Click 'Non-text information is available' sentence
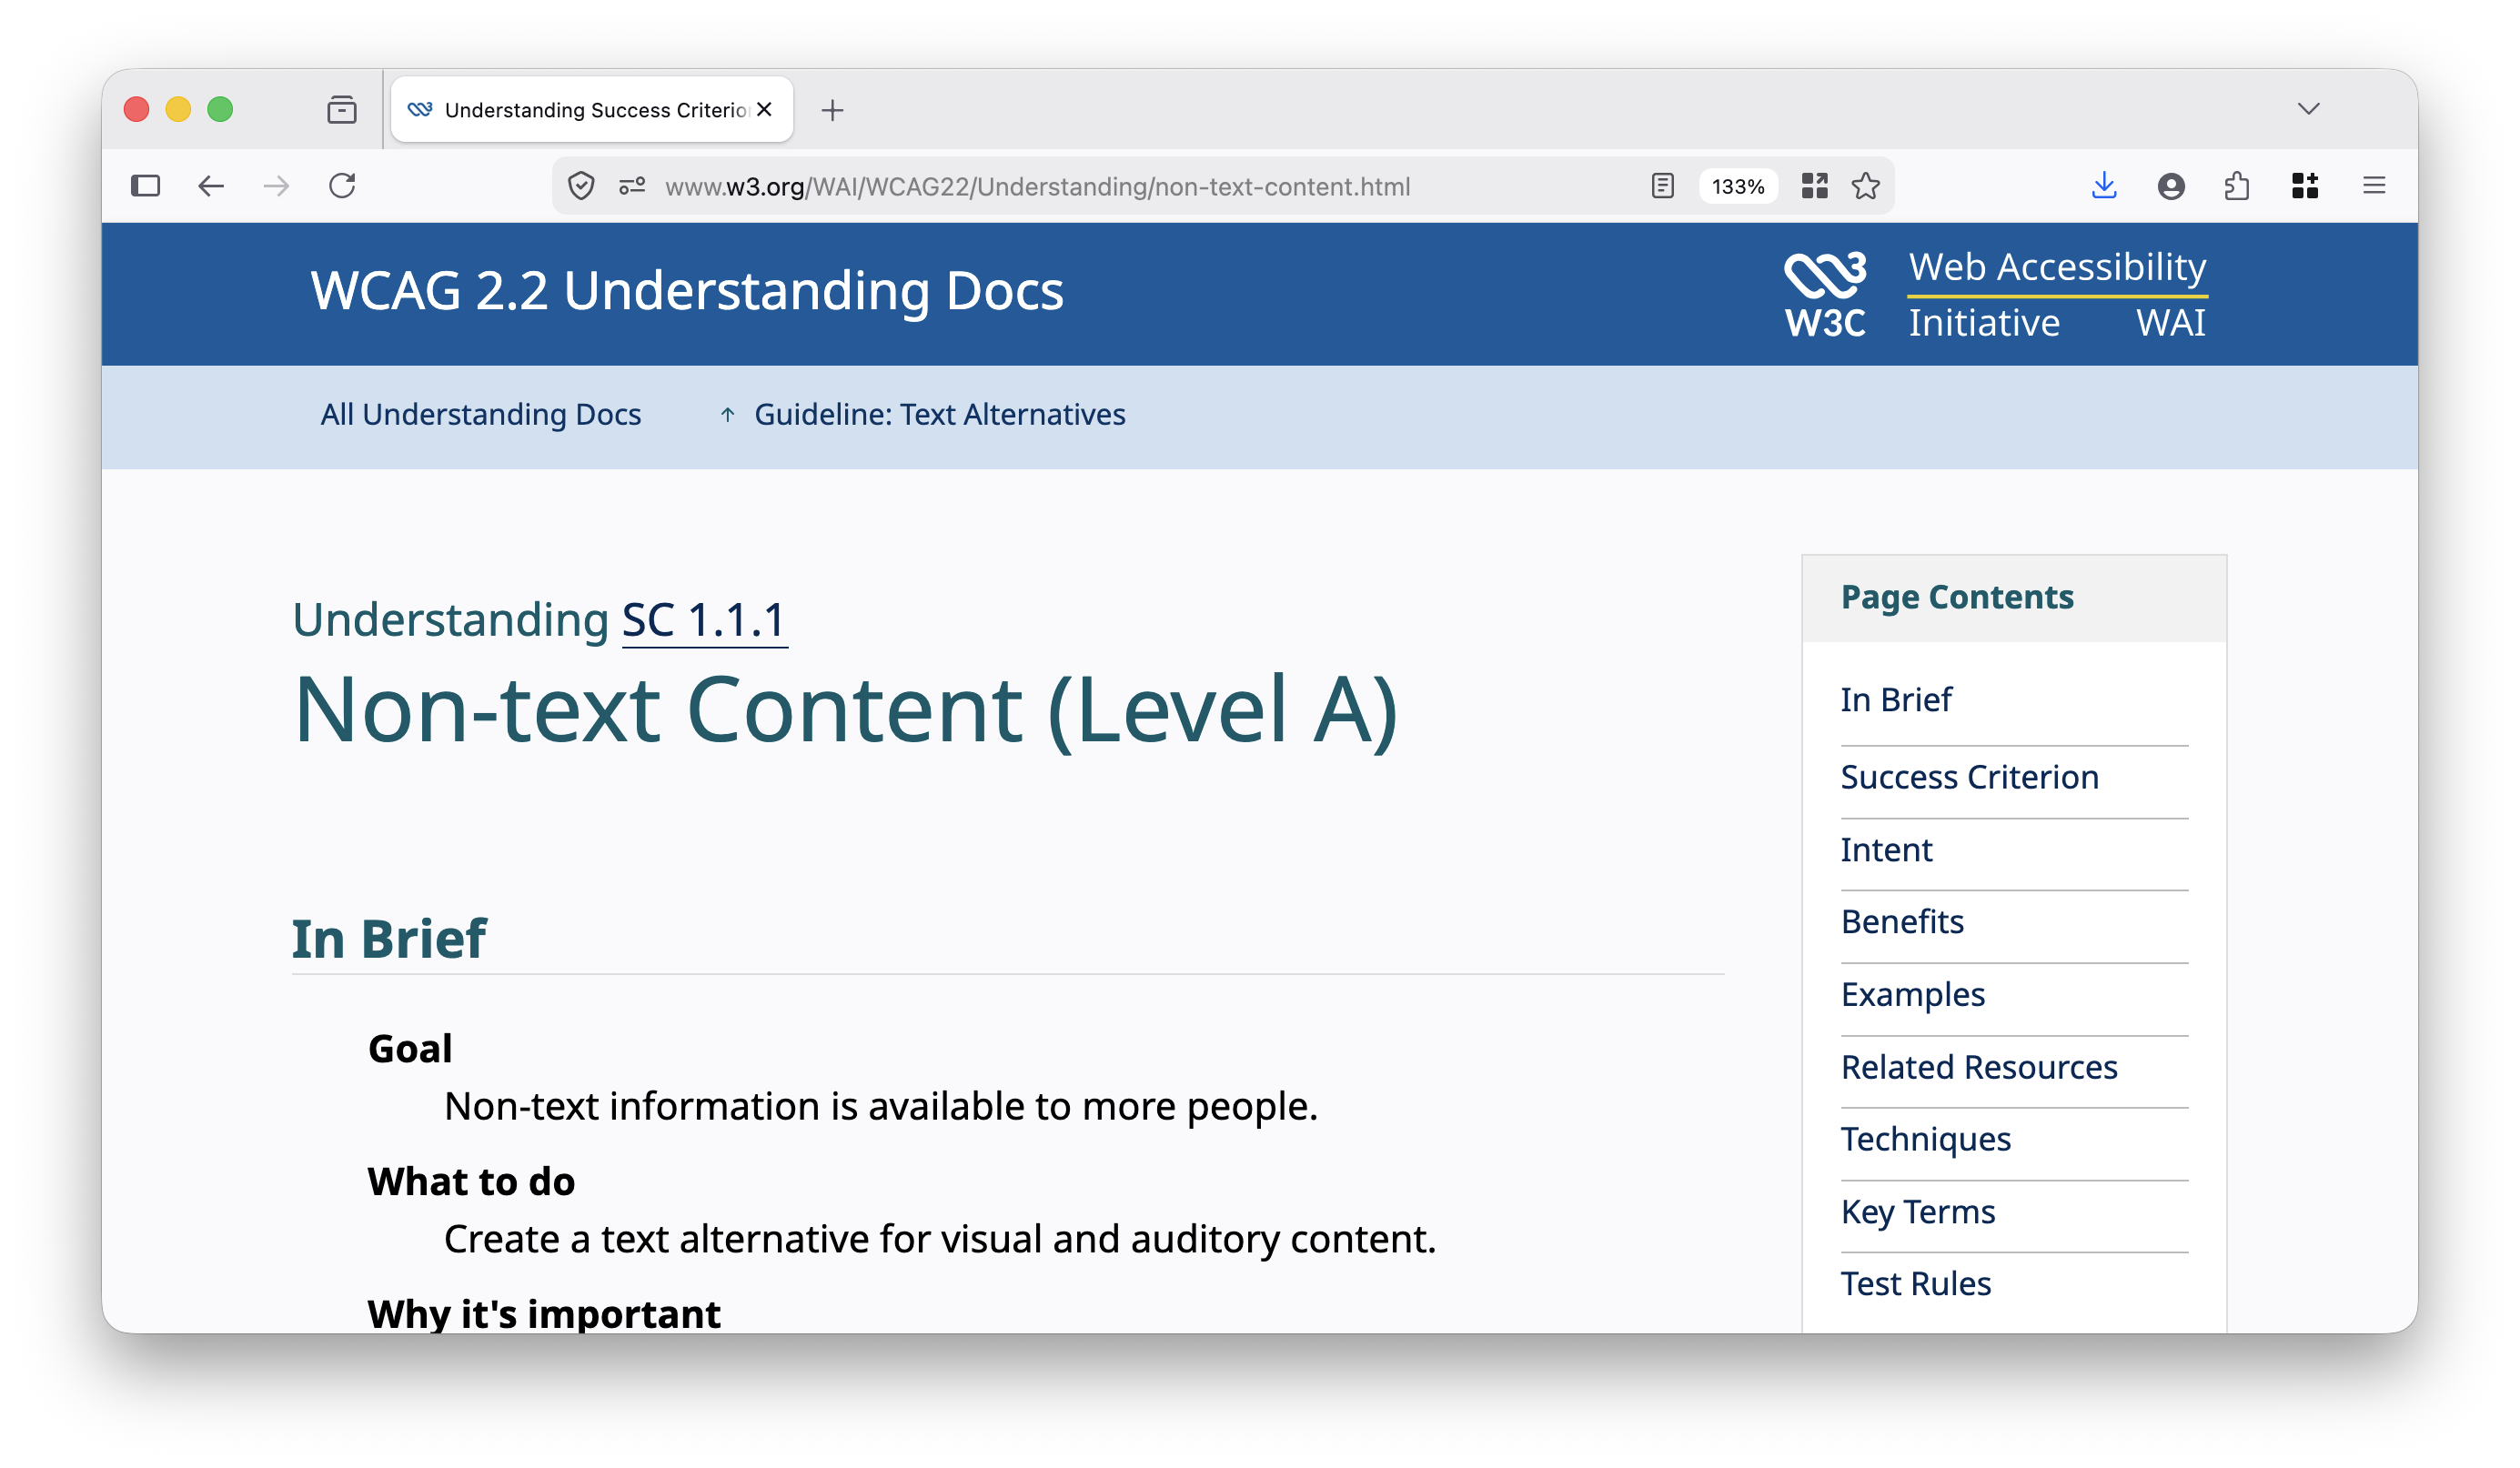The height and width of the screenshot is (1468, 2520). coord(880,1107)
